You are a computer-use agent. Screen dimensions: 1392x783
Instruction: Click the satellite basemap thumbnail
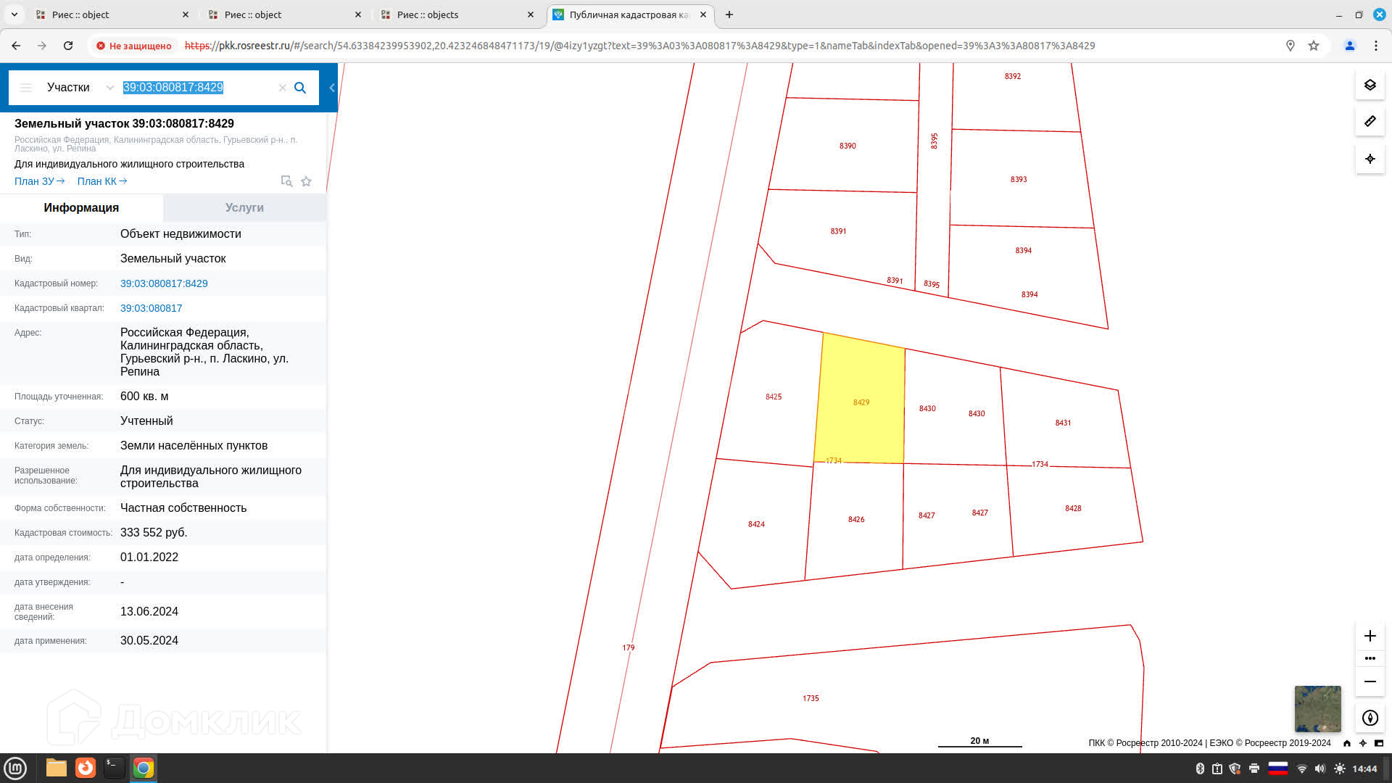(x=1317, y=708)
